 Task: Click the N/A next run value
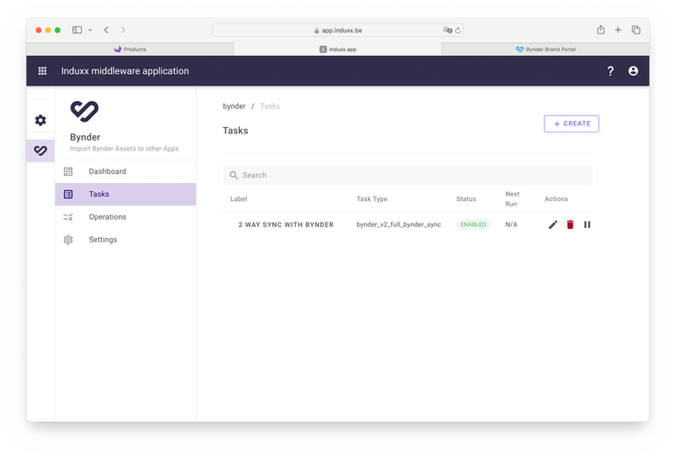(511, 224)
